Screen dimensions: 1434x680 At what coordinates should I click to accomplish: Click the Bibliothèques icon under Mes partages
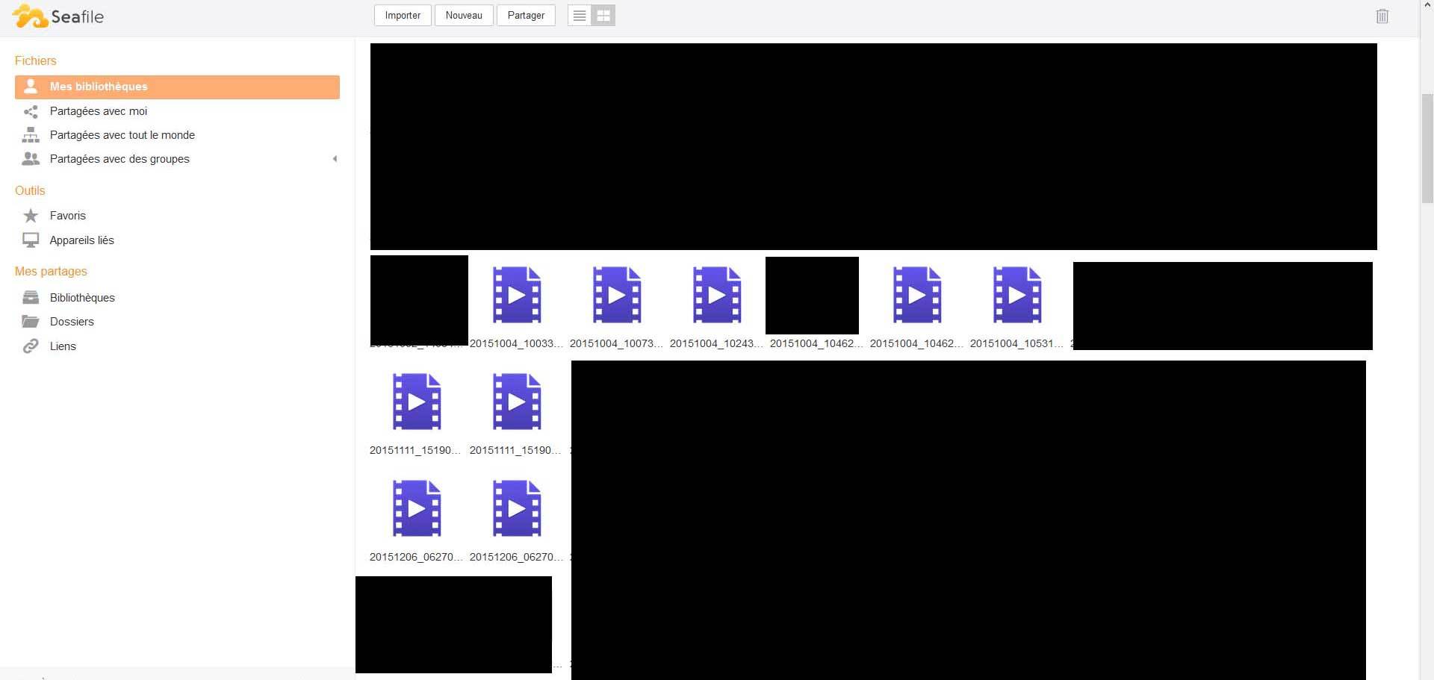31,298
